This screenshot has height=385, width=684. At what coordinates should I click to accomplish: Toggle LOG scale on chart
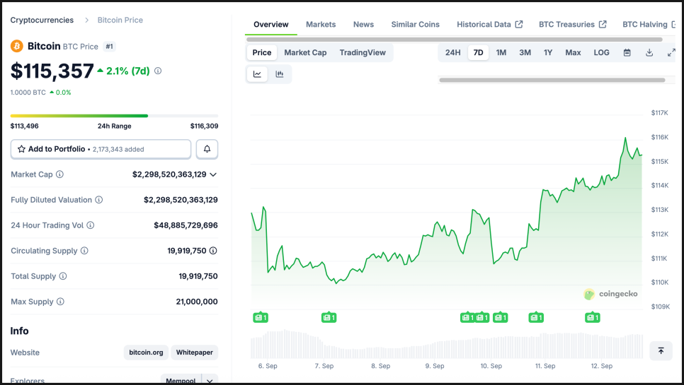pyautogui.click(x=601, y=53)
